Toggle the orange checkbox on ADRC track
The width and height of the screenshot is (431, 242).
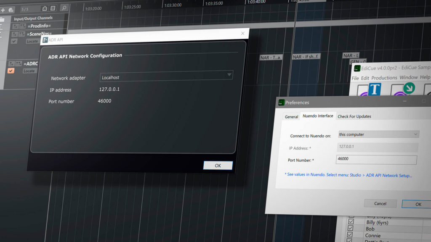click(11, 71)
